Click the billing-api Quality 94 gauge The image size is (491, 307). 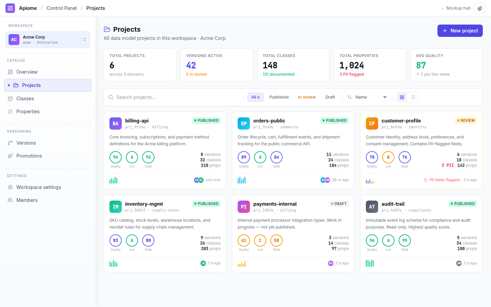tap(116, 157)
